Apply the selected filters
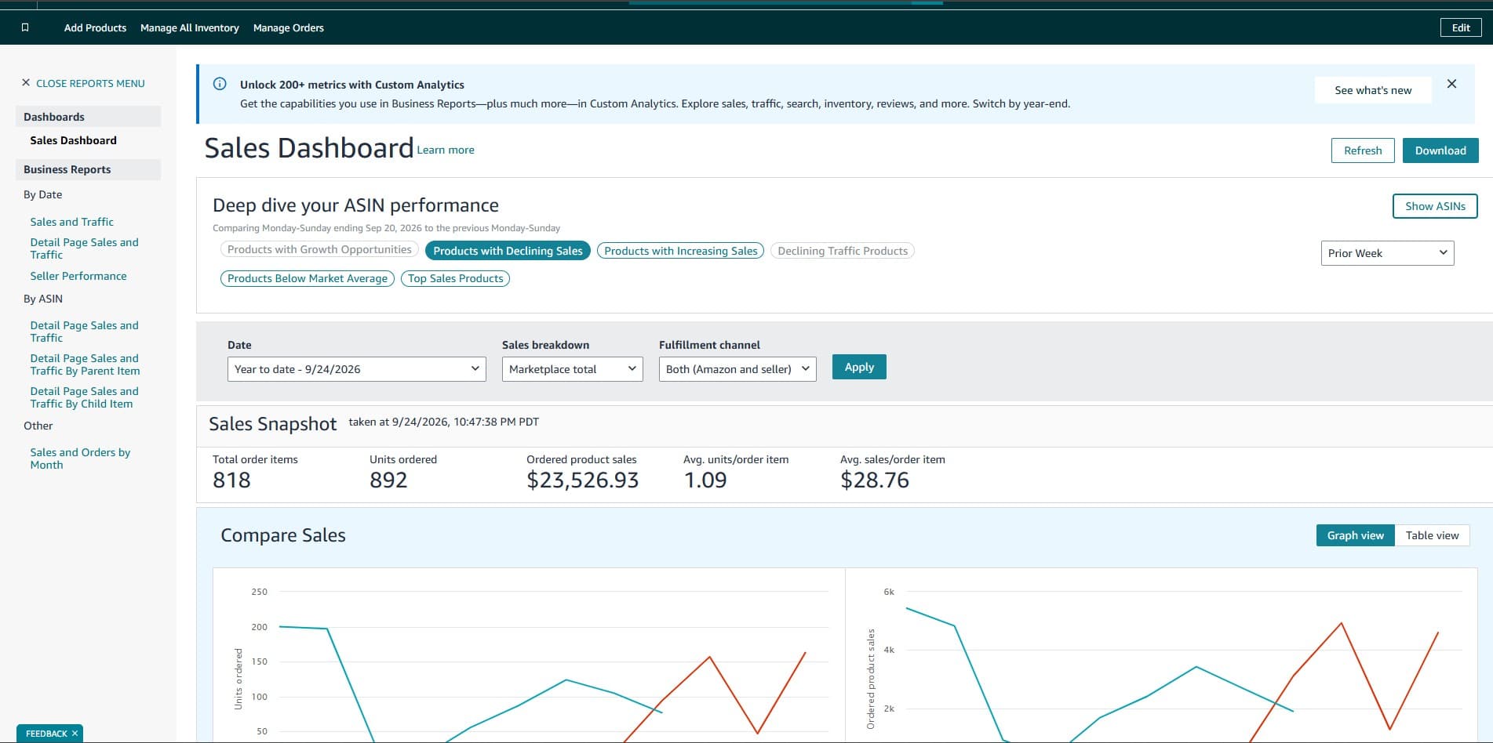Screen dimensions: 1493x743 tap(859, 367)
